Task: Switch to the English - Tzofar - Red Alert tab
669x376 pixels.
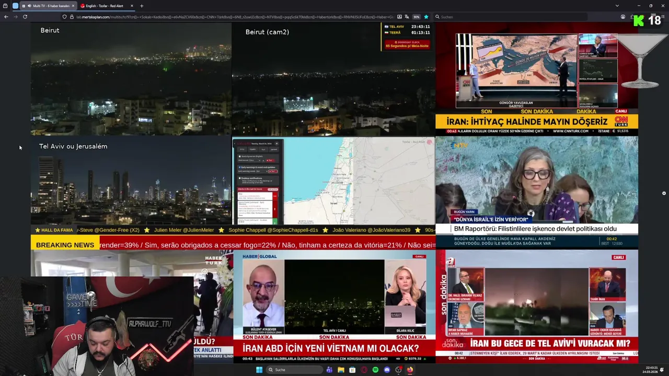Action: click(x=106, y=6)
